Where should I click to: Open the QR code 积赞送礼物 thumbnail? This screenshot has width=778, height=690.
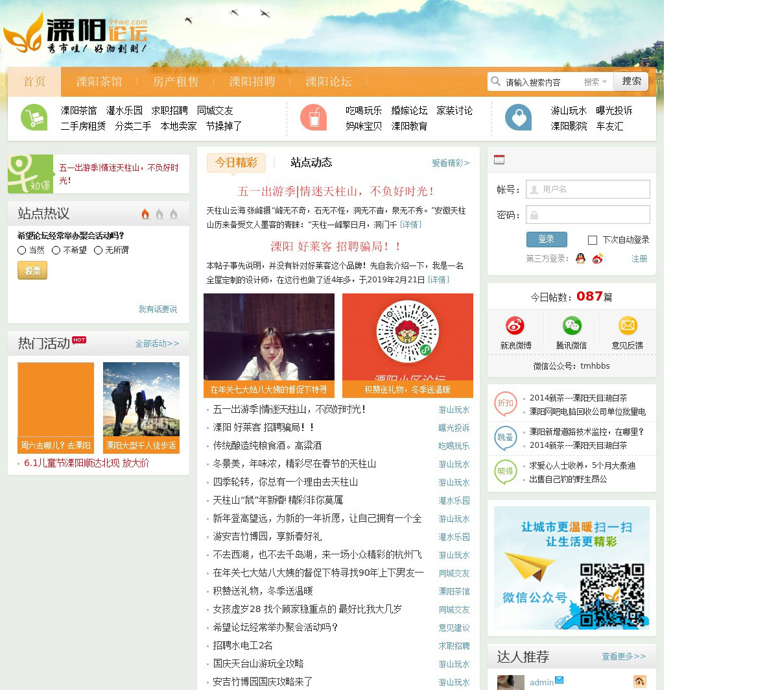pyautogui.click(x=408, y=345)
